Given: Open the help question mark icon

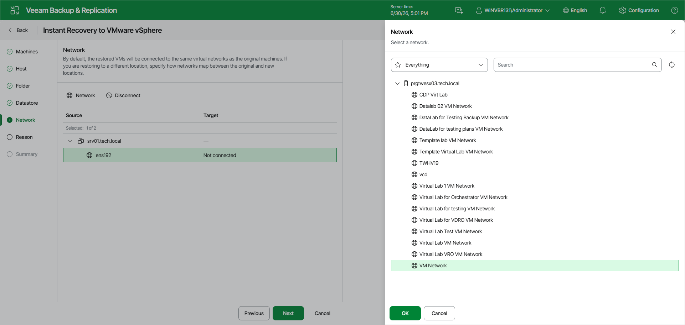Looking at the screenshot, I should click(675, 10).
